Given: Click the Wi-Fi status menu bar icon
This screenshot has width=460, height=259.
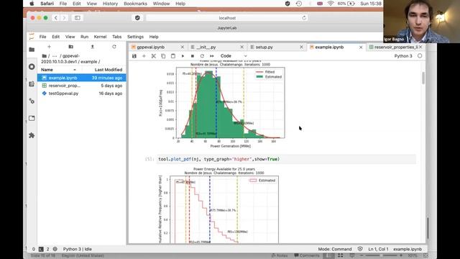Looking at the screenshot, I should [x=331, y=4].
